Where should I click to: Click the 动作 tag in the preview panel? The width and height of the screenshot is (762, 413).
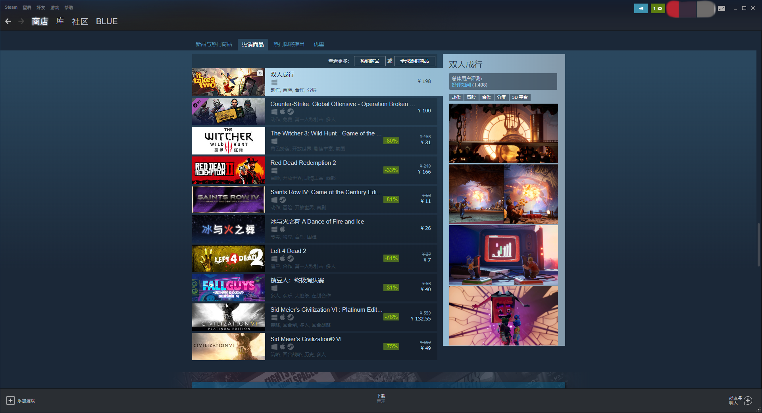coord(456,98)
